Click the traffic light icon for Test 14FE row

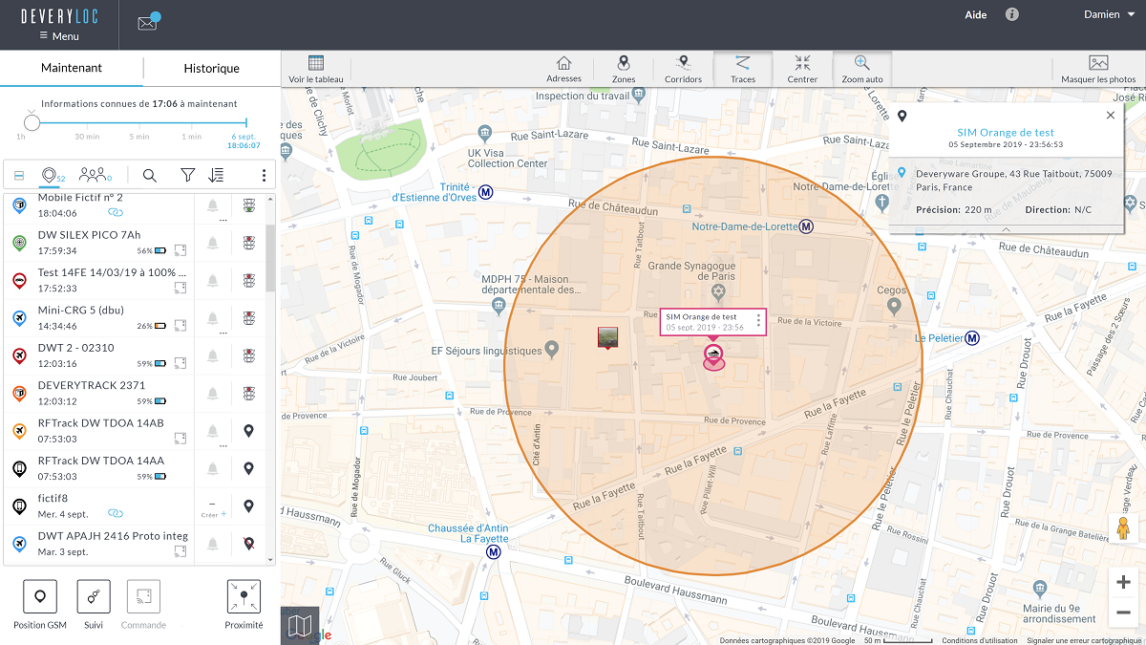click(249, 280)
